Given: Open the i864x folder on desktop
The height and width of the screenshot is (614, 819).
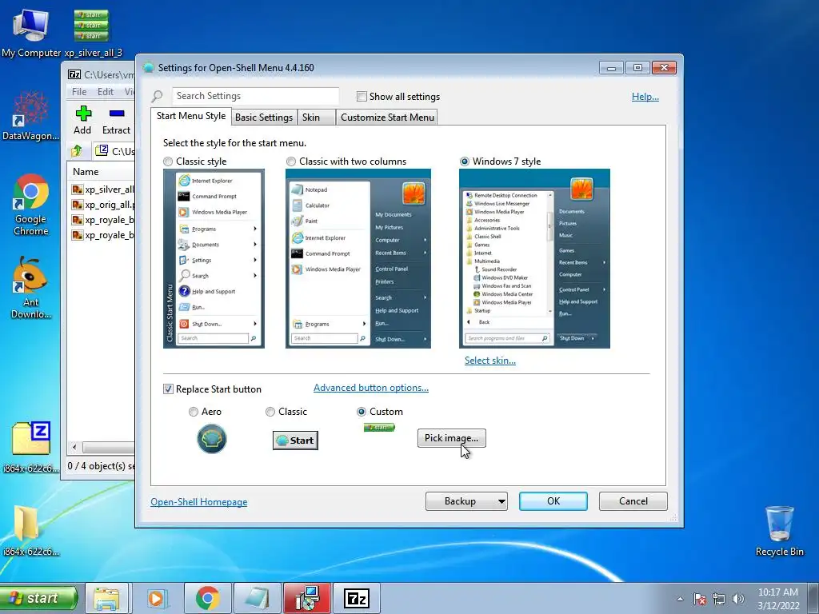Looking at the screenshot, I should coord(30,531).
